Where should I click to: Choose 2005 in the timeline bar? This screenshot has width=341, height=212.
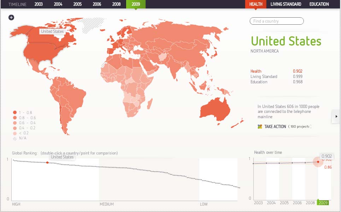77,4
